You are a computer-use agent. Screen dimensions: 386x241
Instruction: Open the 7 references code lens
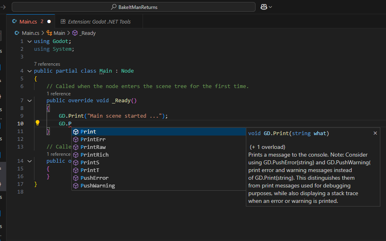(47, 64)
